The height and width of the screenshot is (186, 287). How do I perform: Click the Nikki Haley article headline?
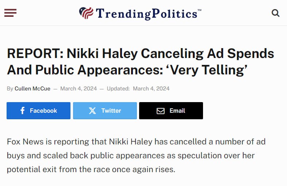tap(140, 53)
